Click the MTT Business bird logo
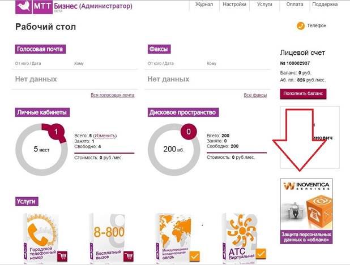This screenshot has width=350, height=265. point(23,7)
